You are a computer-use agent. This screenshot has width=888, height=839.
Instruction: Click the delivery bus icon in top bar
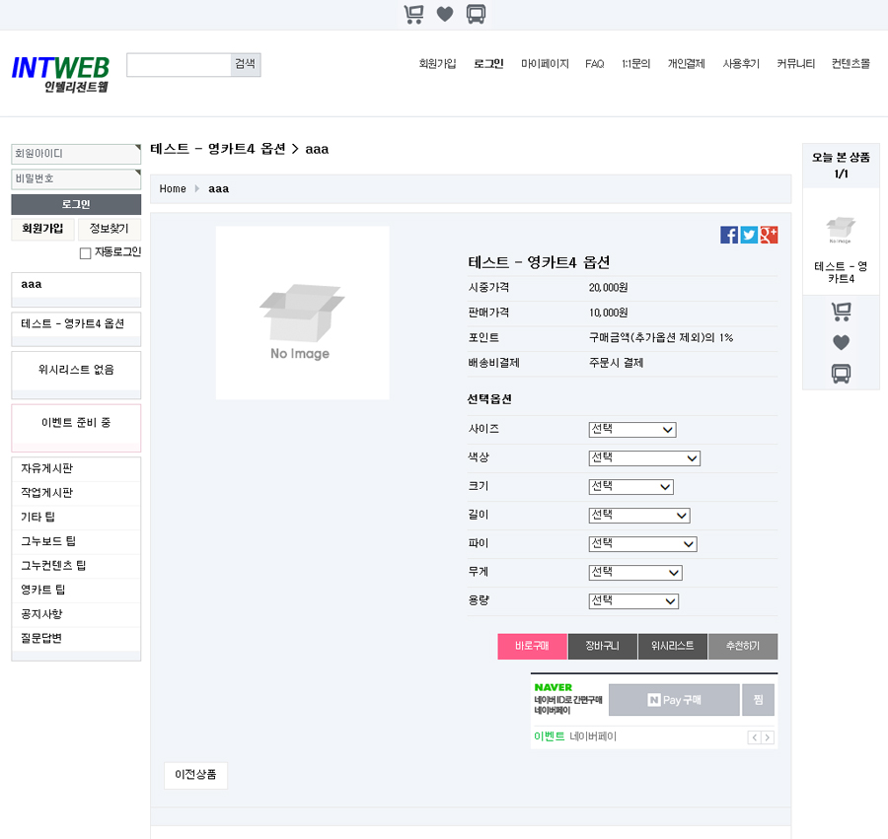point(476,14)
